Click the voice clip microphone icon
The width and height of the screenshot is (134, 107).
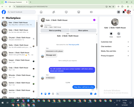42,94
